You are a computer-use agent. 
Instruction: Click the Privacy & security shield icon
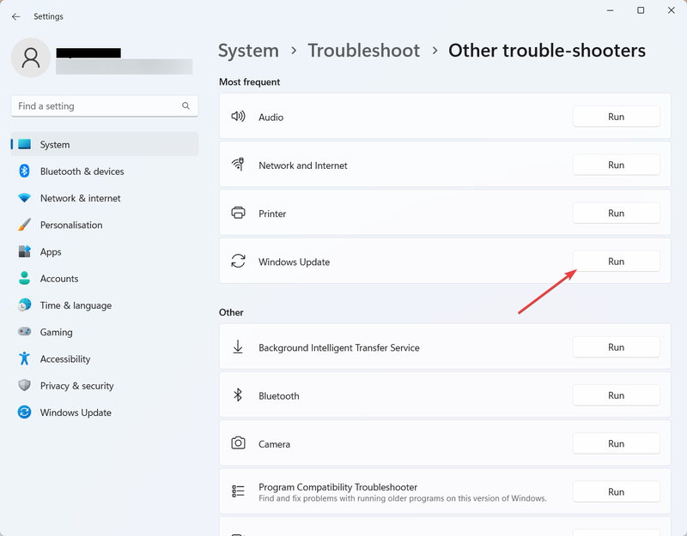point(25,385)
